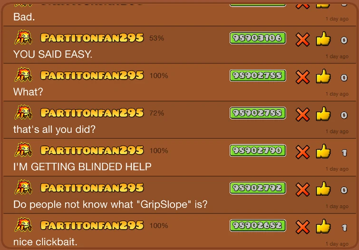Open PartitonFan295 profile from "What?" comment
Image resolution: width=359 pixels, height=250 pixels.
point(92,75)
